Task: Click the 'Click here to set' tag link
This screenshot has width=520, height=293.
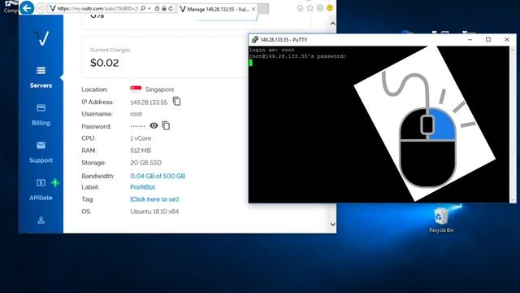Action: pos(154,199)
